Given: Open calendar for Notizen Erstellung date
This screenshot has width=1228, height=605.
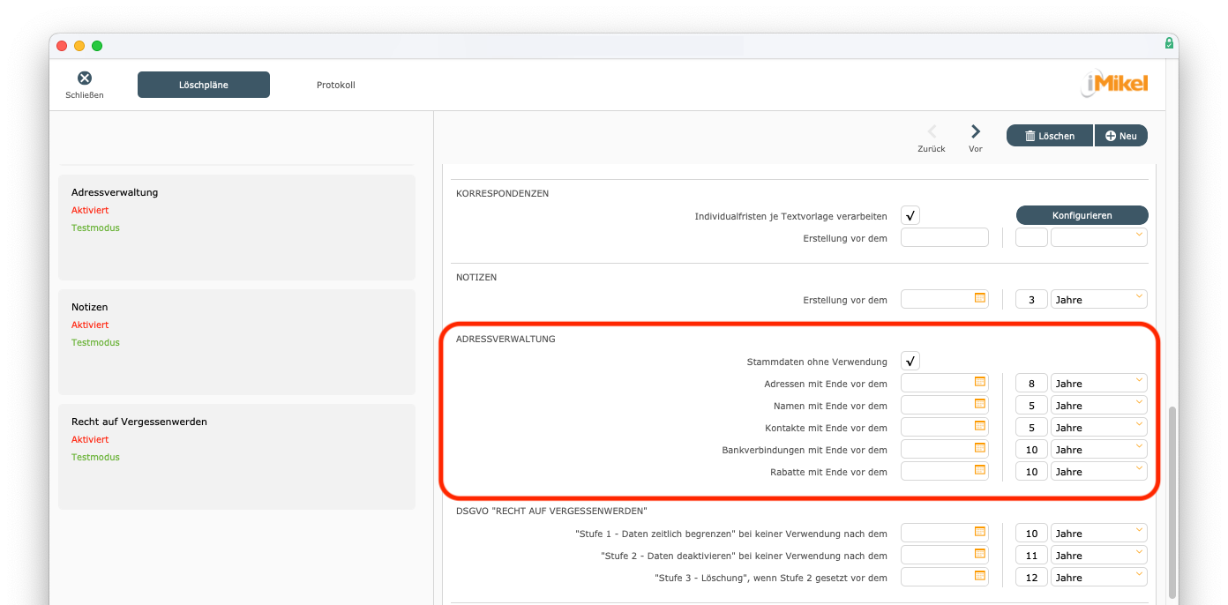Looking at the screenshot, I should (979, 298).
